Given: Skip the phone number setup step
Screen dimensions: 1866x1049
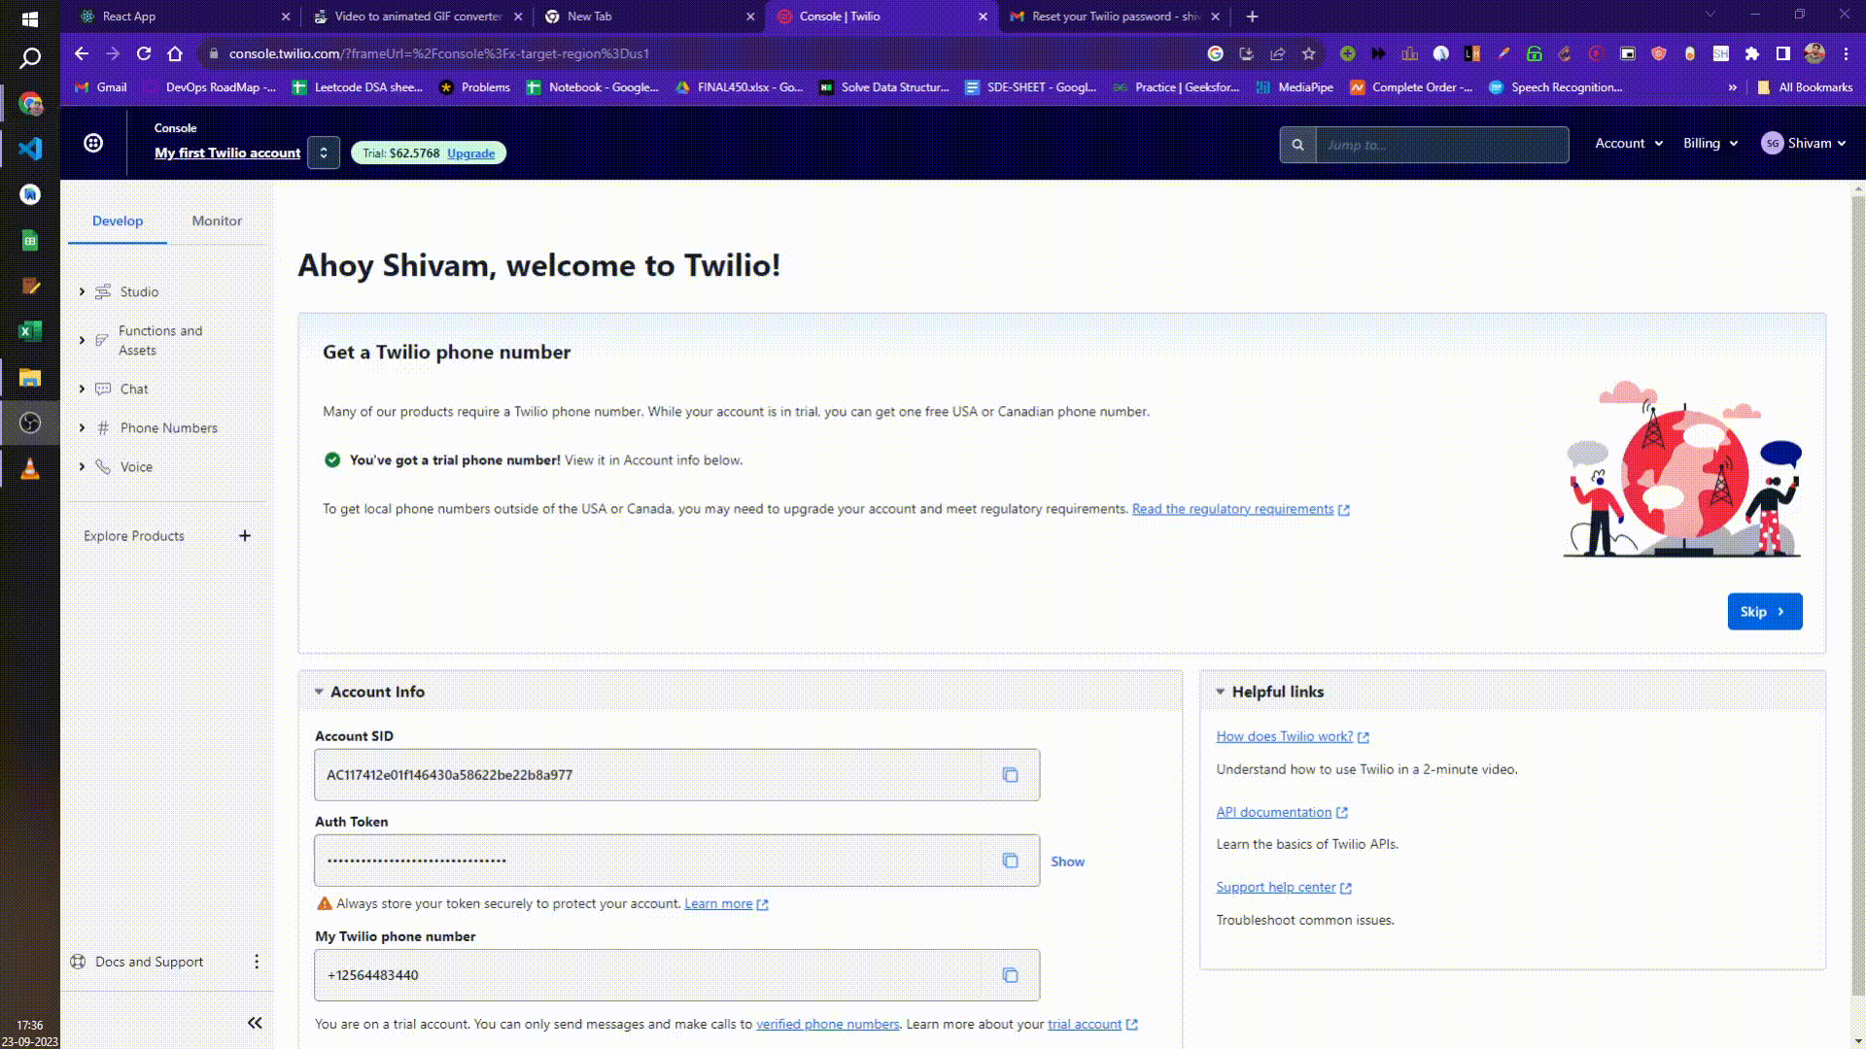Looking at the screenshot, I should (x=1765, y=611).
